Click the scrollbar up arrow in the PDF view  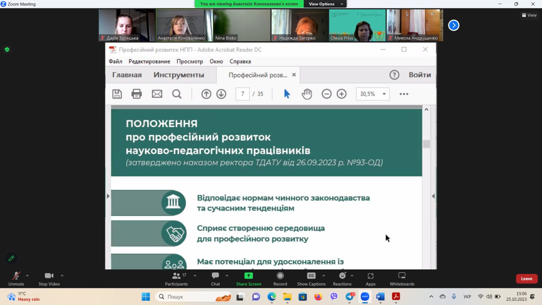pyautogui.click(x=426, y=109)
